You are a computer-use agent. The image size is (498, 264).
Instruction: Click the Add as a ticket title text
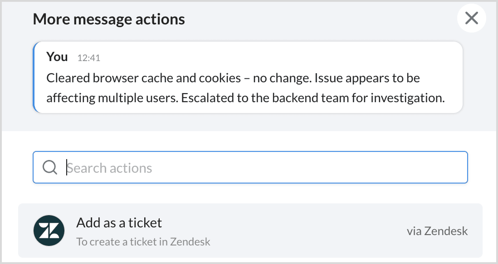119,222
